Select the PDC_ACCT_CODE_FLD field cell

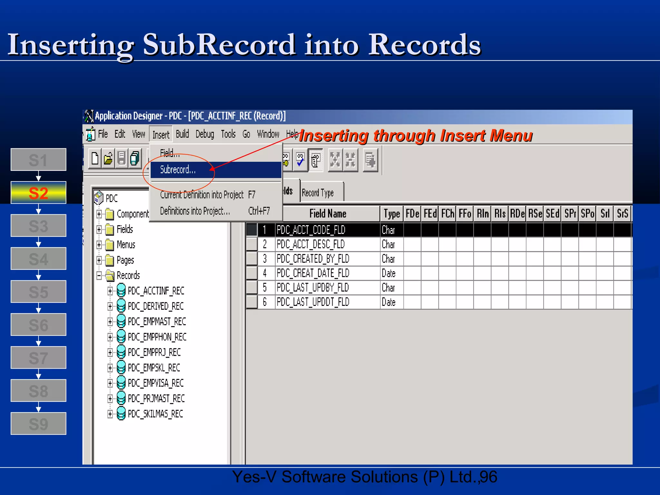point(328,230)
